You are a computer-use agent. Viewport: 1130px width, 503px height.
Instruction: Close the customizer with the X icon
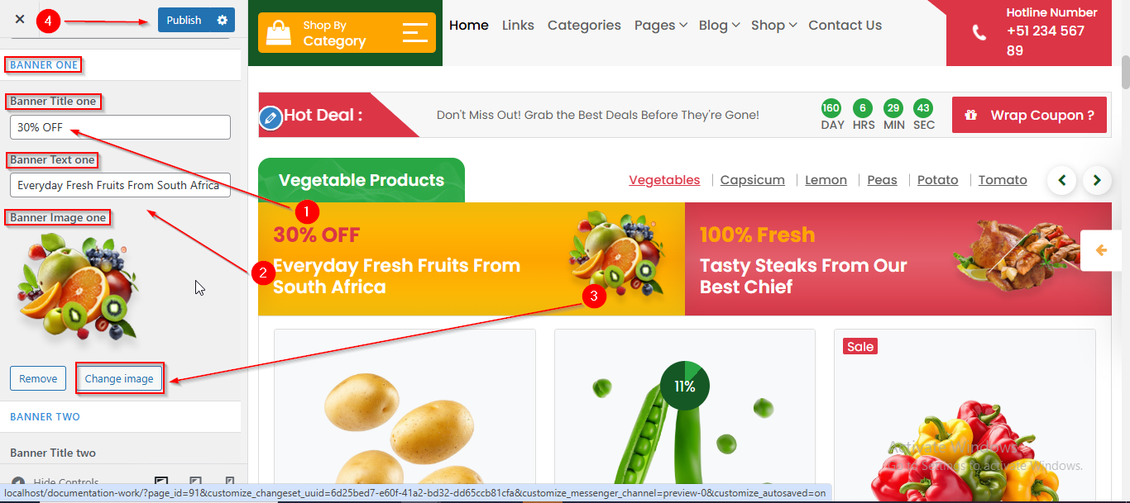(x=20, y=19)
